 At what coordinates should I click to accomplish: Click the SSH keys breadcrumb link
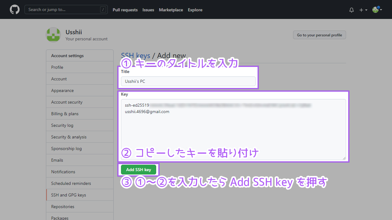click(x=136, y=56)
